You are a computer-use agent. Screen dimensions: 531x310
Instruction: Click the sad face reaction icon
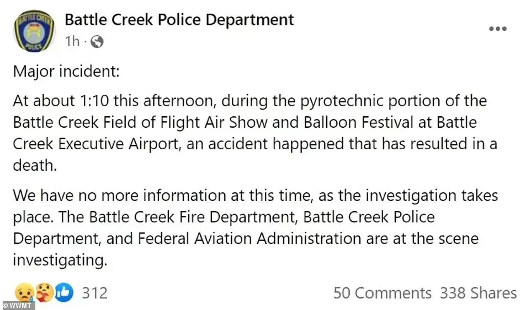tap(24, 292)
